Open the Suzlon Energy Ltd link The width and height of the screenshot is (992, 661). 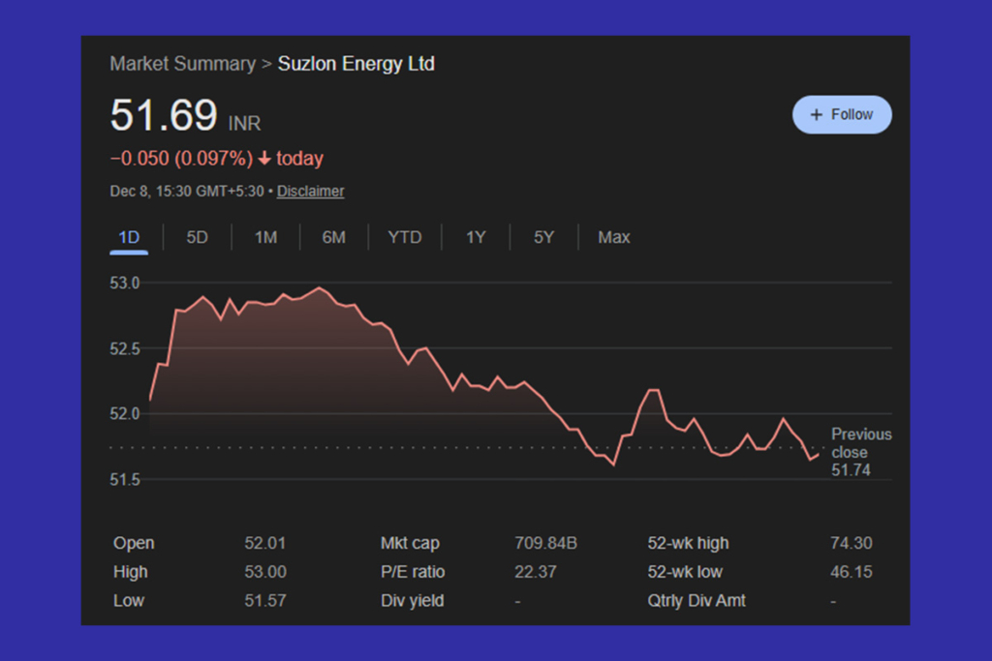(356, 64)
